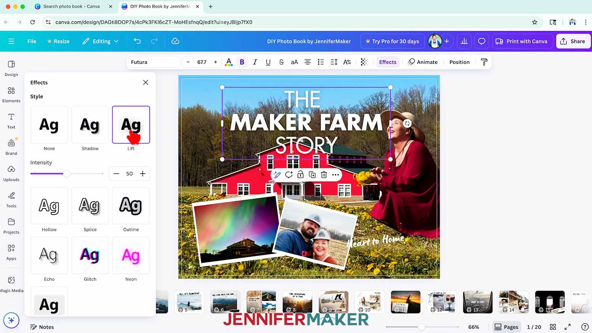Lock the selected text element

pyautogui.click(x=301, y=175)
